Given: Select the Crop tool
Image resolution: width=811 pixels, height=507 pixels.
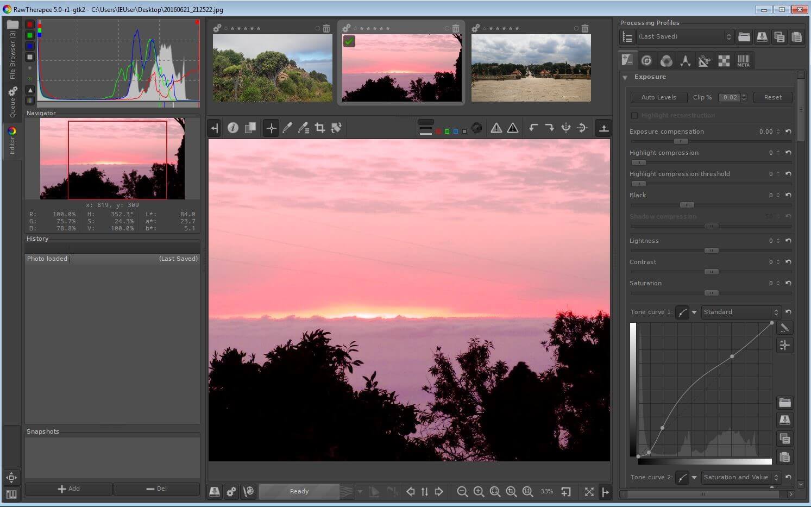Looking at the screenshot, I should (x=320, y=128).
